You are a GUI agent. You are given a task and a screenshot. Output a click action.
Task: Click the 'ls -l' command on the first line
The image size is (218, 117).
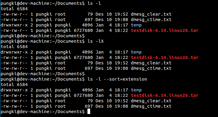(94, 3)
